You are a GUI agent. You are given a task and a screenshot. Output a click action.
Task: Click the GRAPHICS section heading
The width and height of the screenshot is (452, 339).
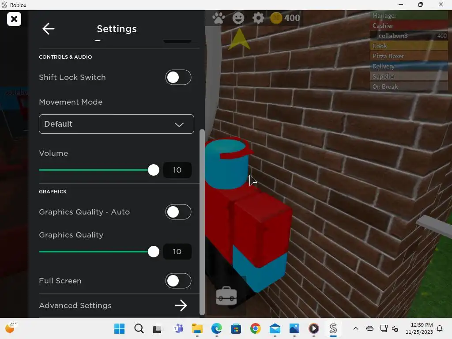(x=53, y=192)
